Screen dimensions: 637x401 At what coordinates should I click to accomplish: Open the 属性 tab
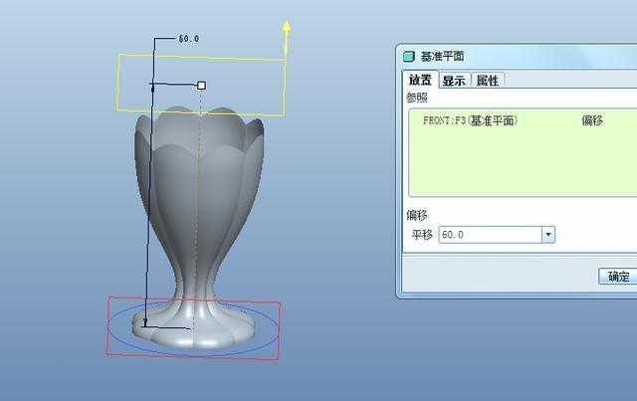coord(488,81)
